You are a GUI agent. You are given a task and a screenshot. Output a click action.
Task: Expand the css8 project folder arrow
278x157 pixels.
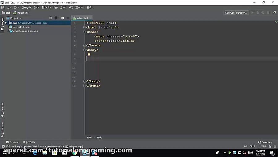6,23
